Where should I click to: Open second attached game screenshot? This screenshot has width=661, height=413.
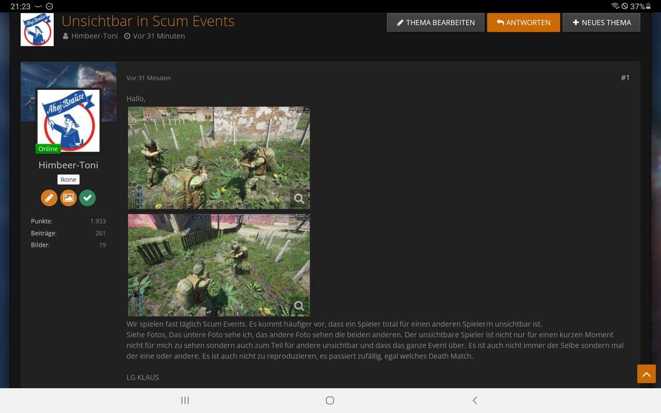(219, 265)
